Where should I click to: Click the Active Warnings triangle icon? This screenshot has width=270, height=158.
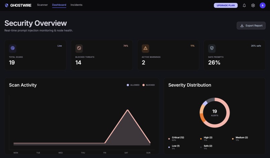145,48
